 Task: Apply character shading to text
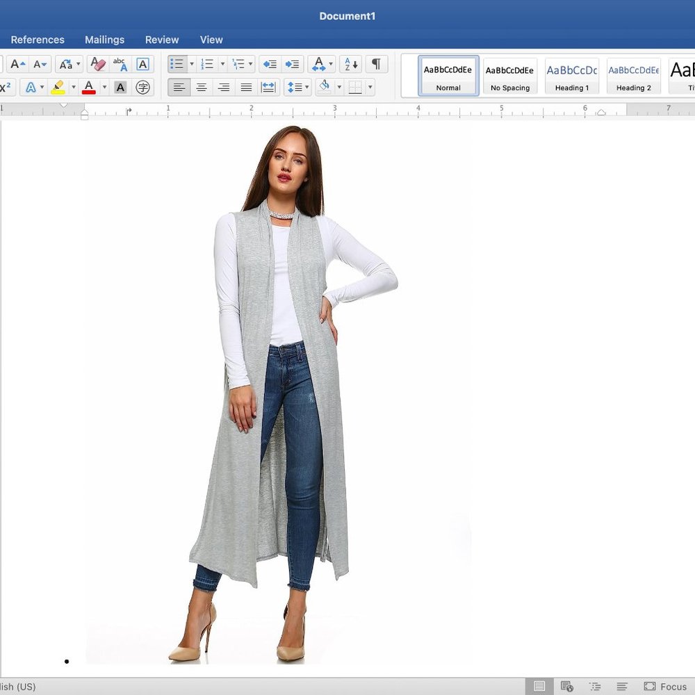(x=120, y=88)
